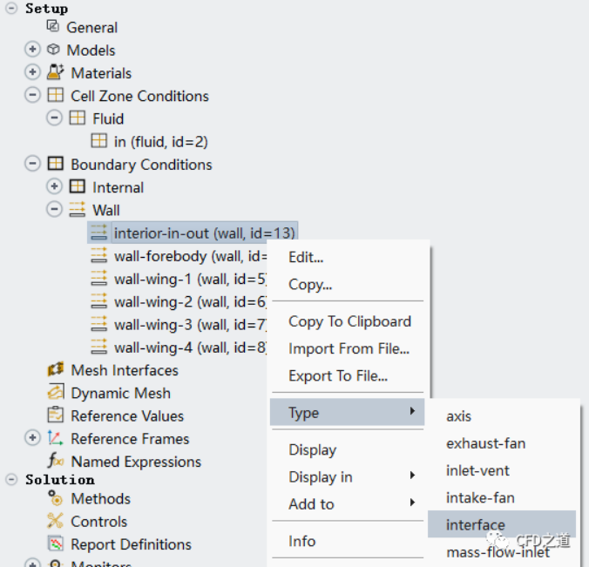Choose Export To File... option

[338, 376]
